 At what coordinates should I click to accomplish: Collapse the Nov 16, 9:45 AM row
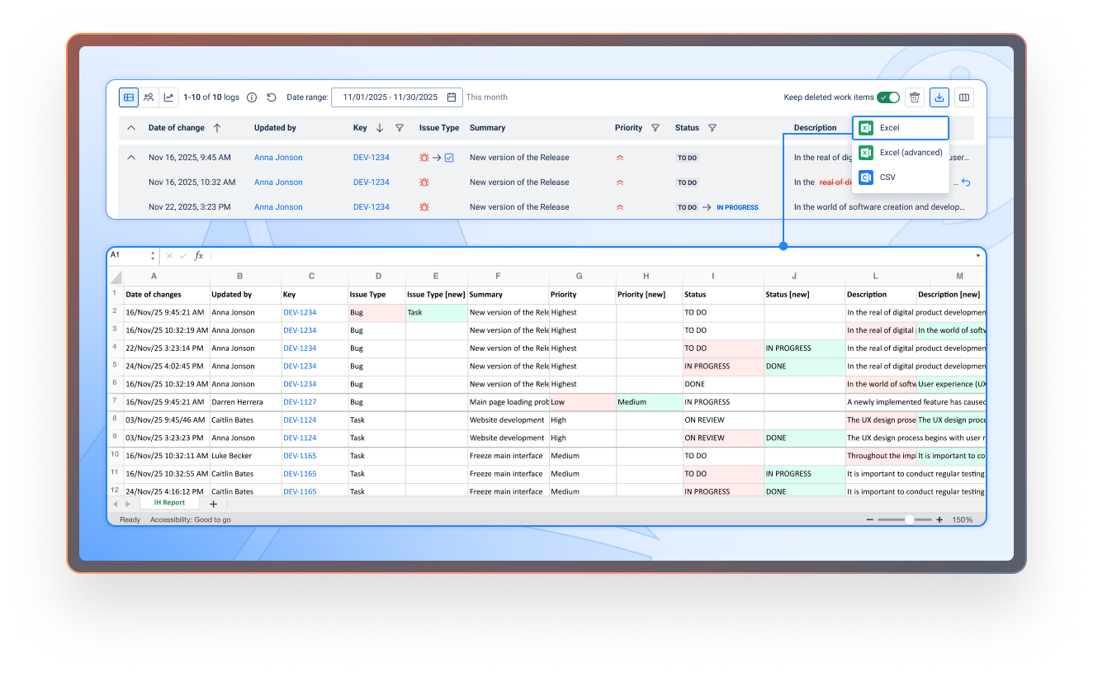[x=131, y=158]
